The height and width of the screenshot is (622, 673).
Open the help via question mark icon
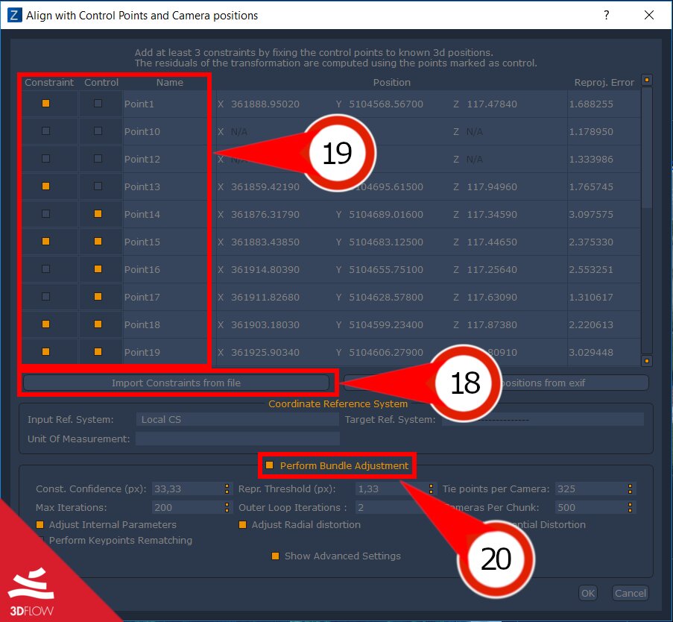coord(606,15)
